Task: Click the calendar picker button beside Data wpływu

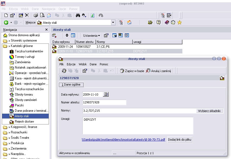Action: (x=106, y=94)
